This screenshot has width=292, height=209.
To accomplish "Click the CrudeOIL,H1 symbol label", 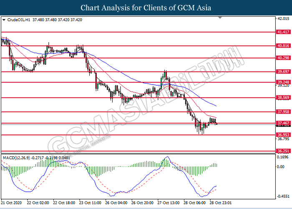I will coord(19,20).
